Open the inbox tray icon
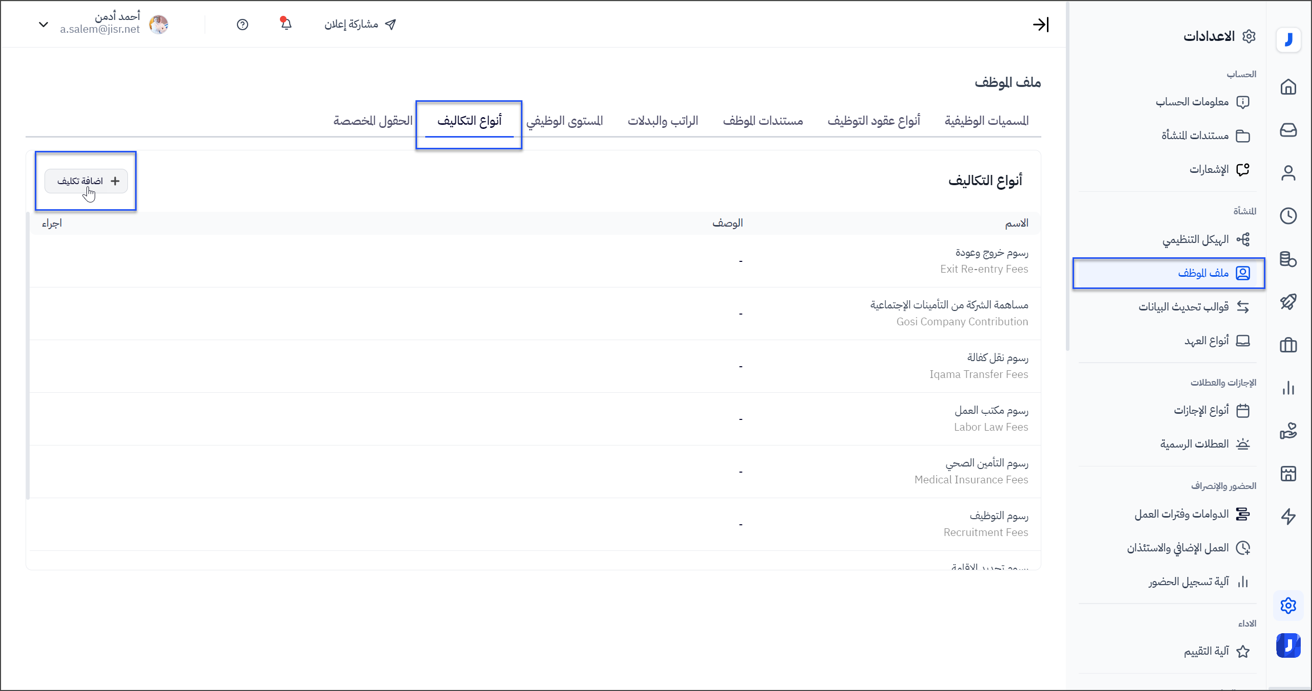 1288,130
